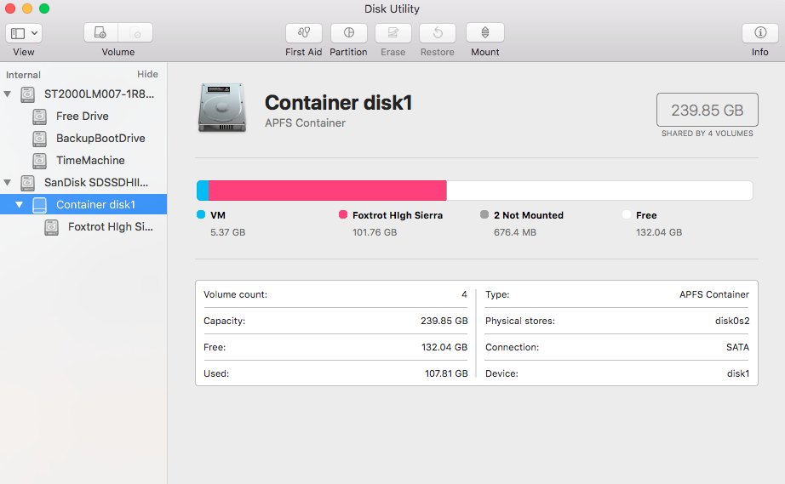
Task: Select Foxtrot High Sierra volume in sidebar
Action: point(110,227)
